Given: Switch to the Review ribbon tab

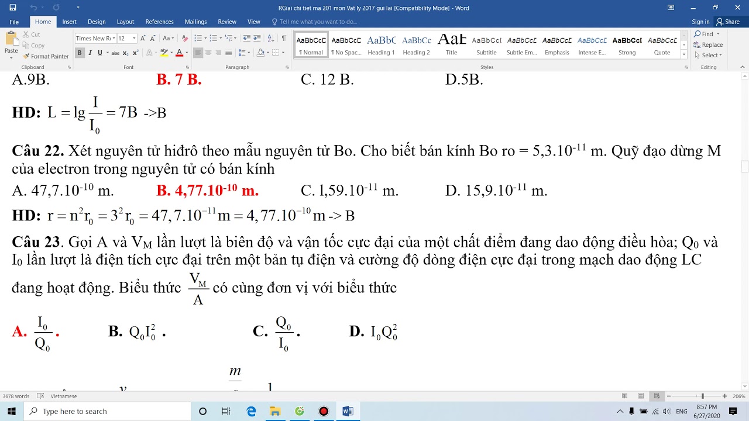Looking at the screenshot, I should 227,22.
